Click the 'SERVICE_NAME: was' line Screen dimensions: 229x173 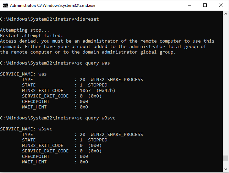[23, 74]
